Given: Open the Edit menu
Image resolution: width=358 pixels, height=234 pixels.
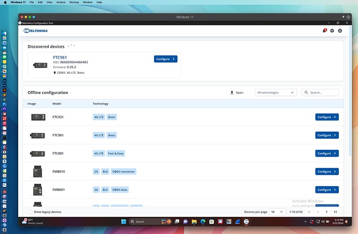Looking at the screenshot, I should (x=40, y=2).
